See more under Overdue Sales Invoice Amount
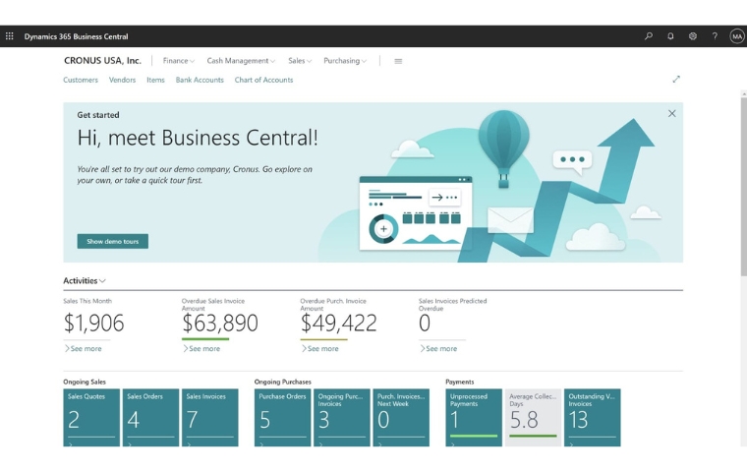The image size is (747, 472). [x=202, y=348]
